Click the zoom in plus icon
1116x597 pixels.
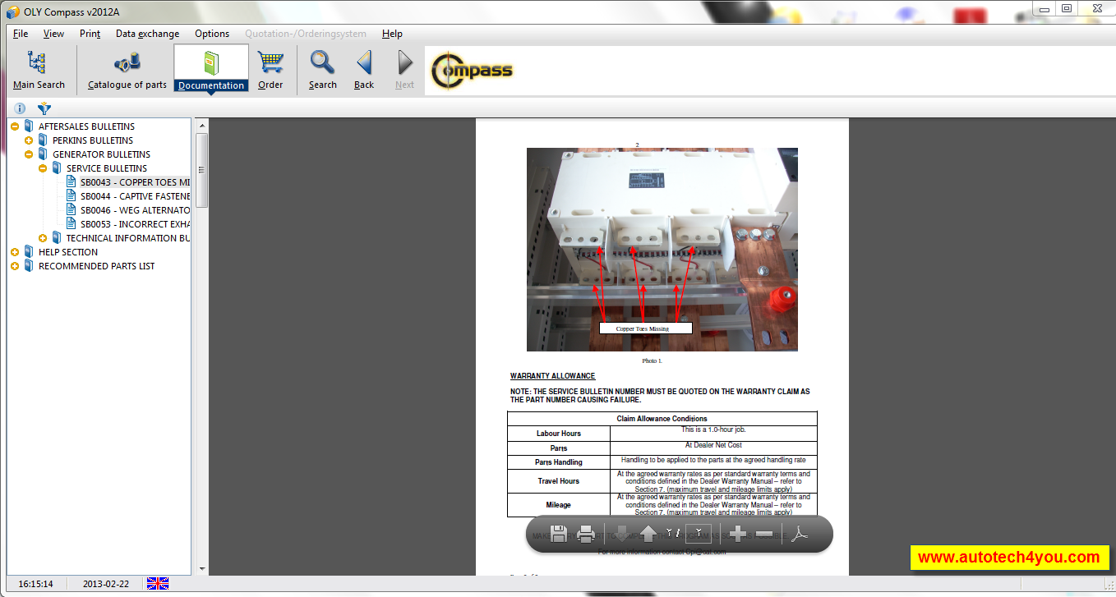point(738,533)
